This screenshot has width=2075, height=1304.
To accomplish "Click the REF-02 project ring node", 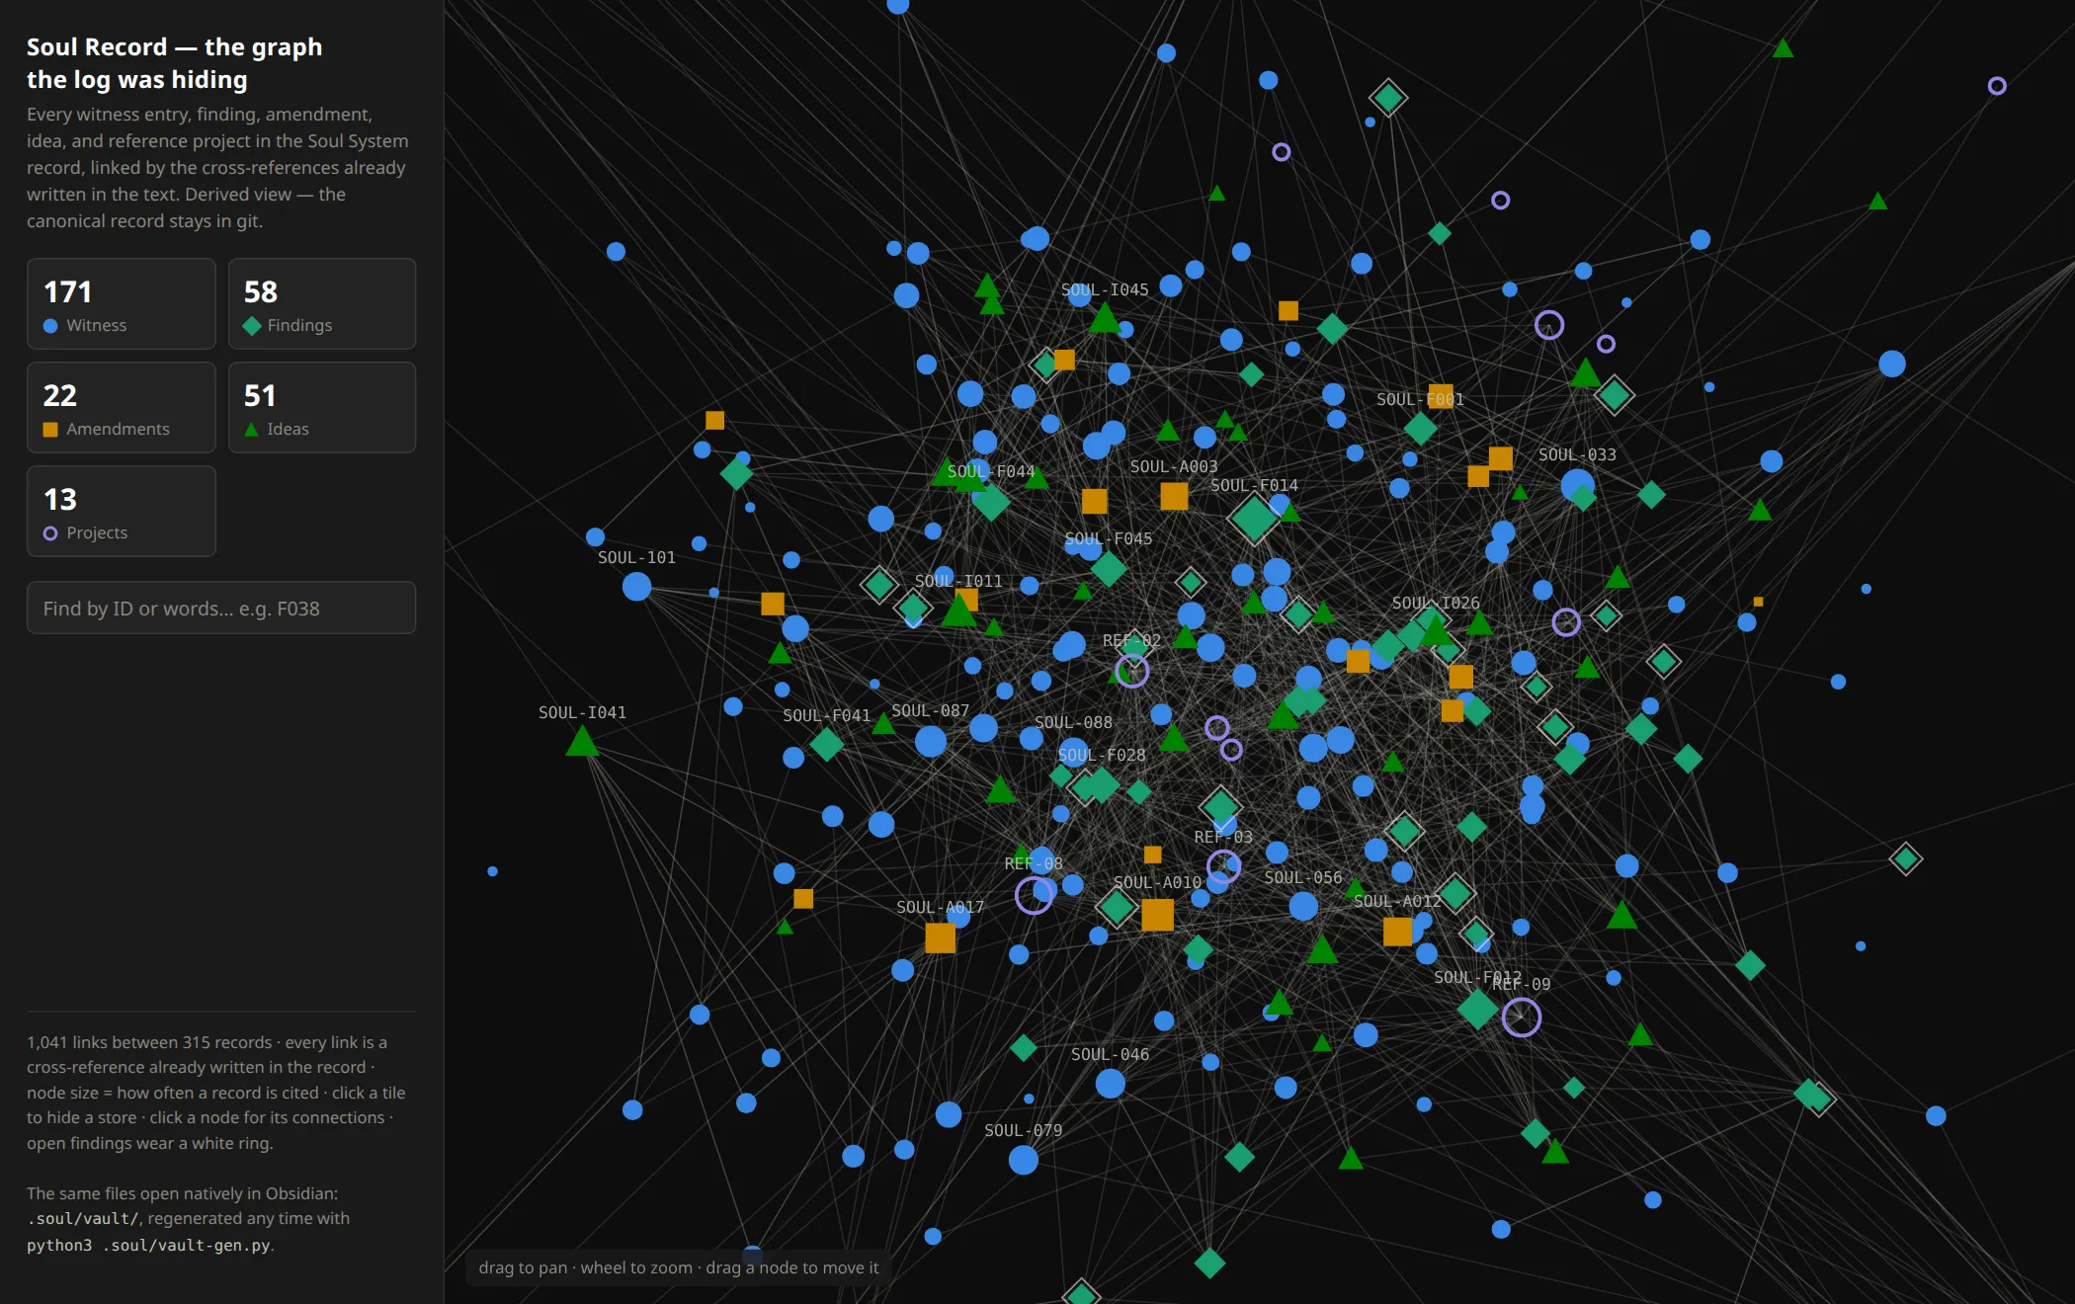I will coord(1131,672).
